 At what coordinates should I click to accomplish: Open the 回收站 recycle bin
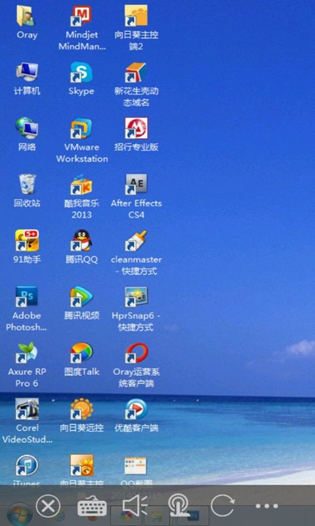pyautogui.click(x=27, y=184)
